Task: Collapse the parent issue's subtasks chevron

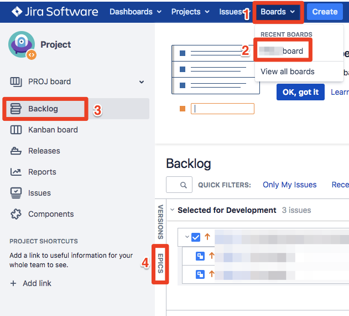Action: 187,237
